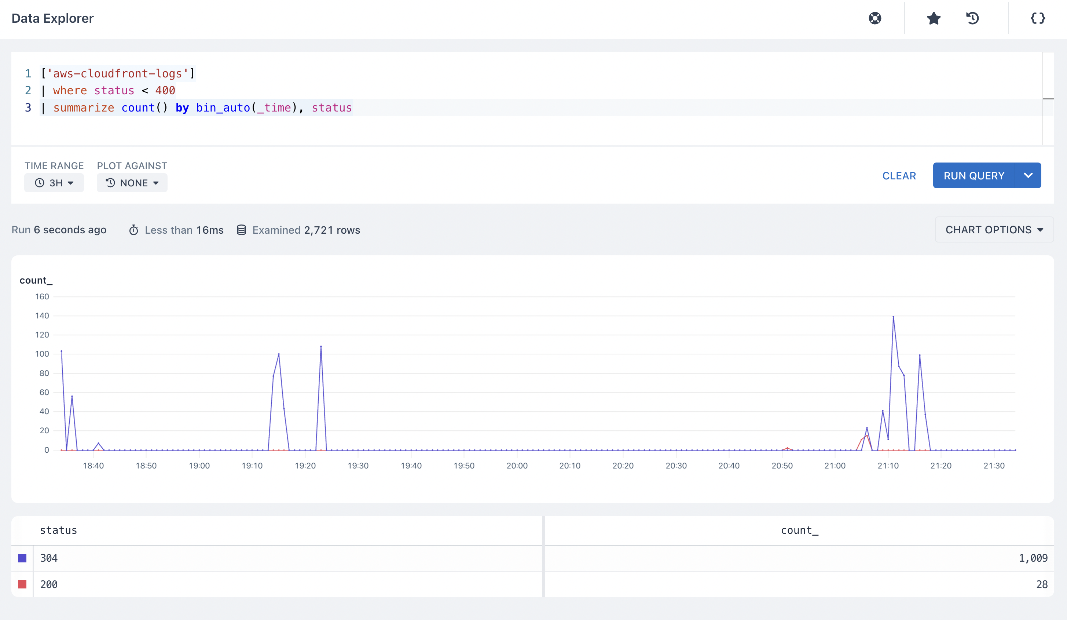Click the blue 304 status color swatch
This screenshot has width=1067, height=620.
22,558
